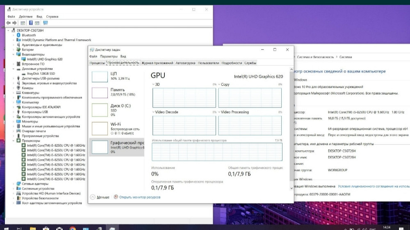Open the Video Decode graph dropdown
The image size is (410, 230).
pyautogui.click(x=153, y=112)
